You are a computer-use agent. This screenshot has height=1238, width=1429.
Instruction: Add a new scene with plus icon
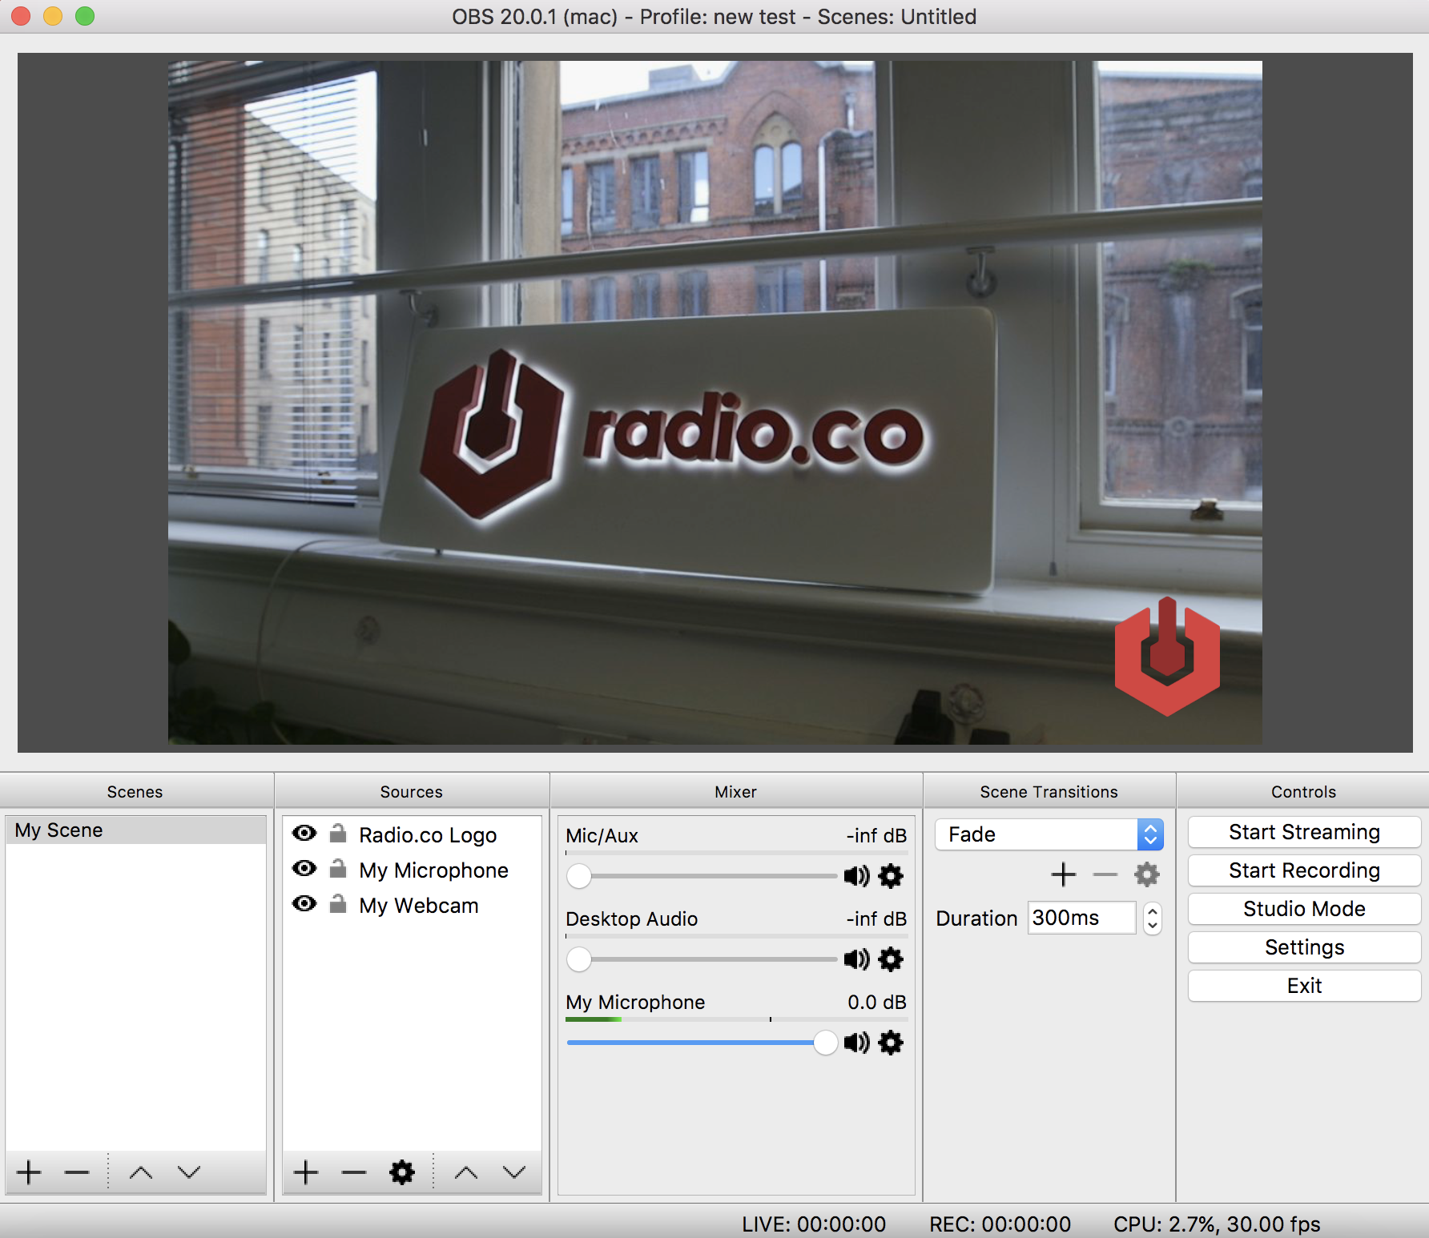click(29, 1172)
